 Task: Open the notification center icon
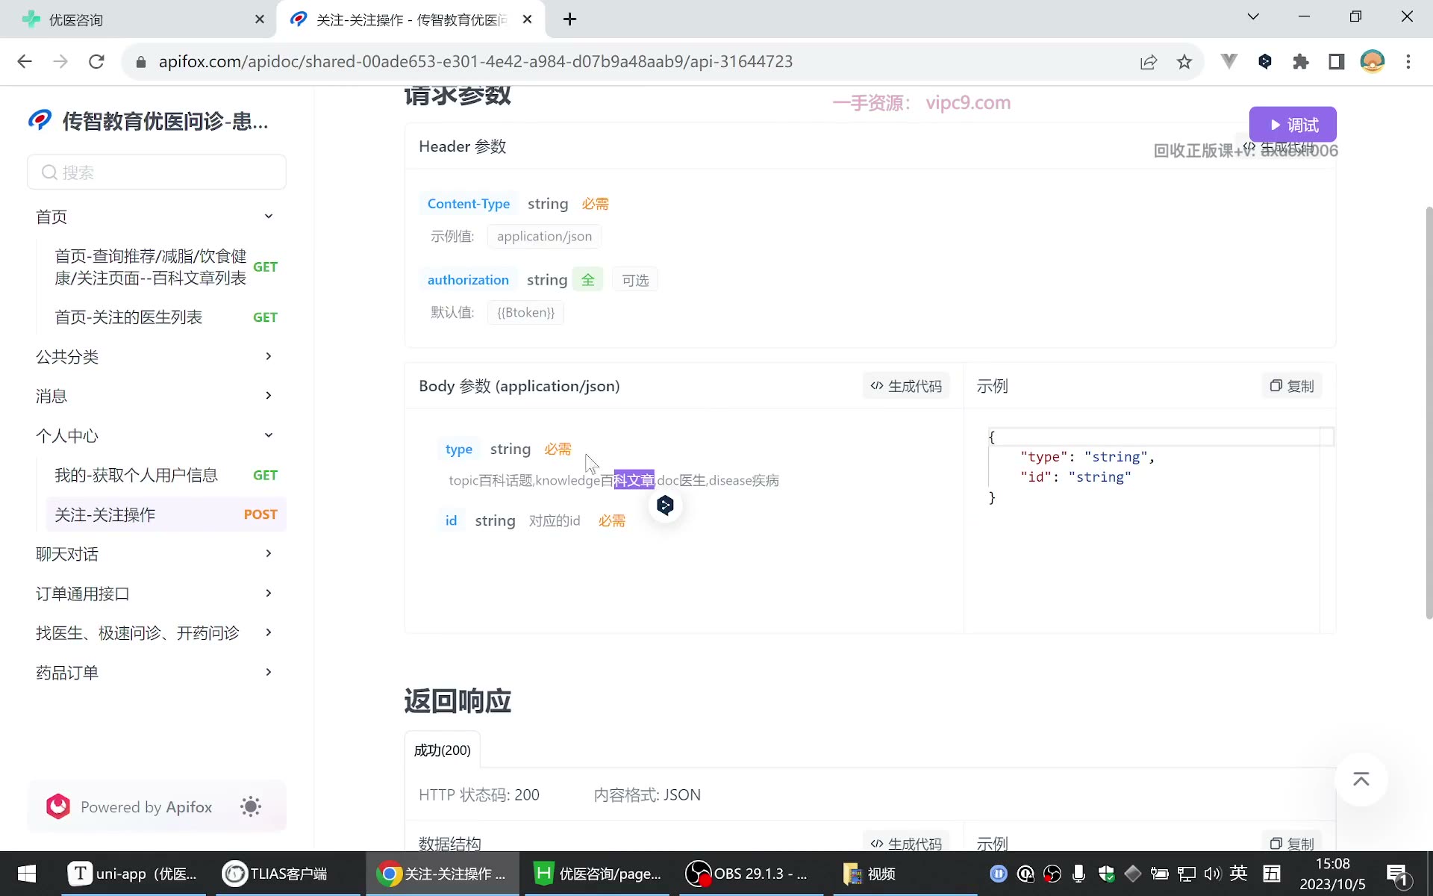click(1397, 874)
